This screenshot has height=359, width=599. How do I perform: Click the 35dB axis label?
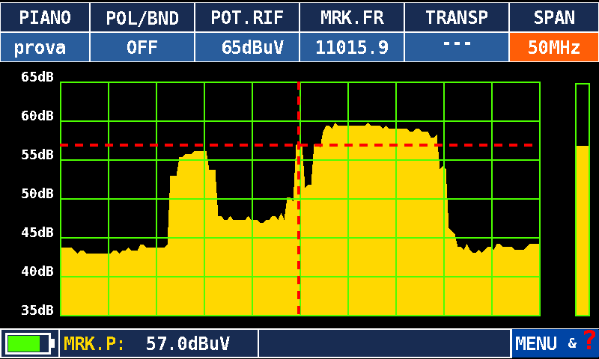pos(37,310)
